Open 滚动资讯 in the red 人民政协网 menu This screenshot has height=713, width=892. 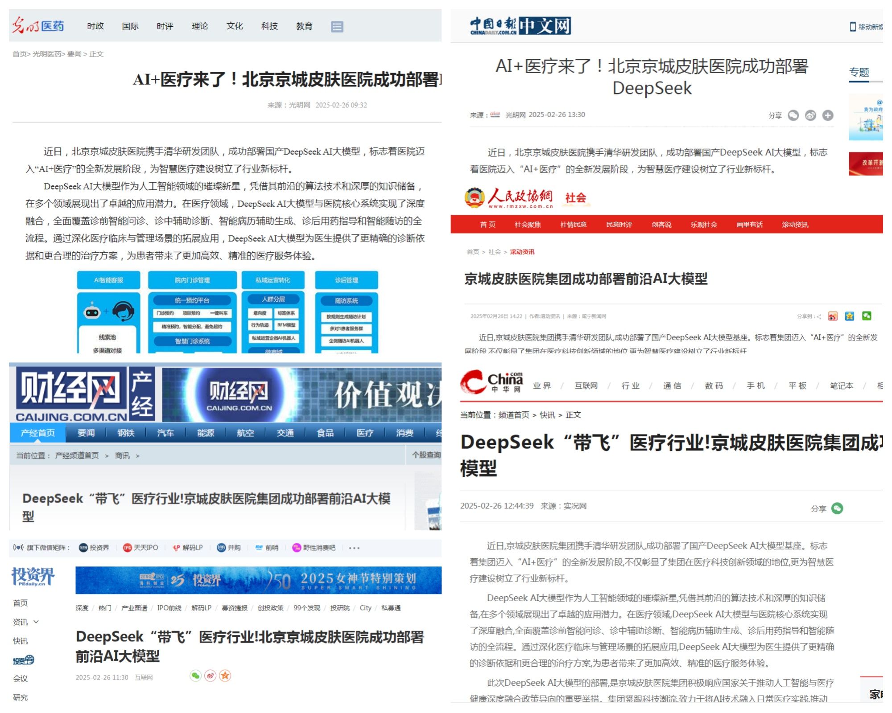795,224
